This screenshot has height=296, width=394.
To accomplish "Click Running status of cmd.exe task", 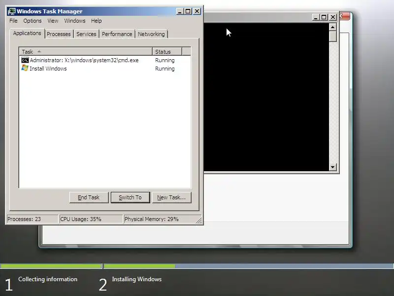I will click(x=165, y=60).
